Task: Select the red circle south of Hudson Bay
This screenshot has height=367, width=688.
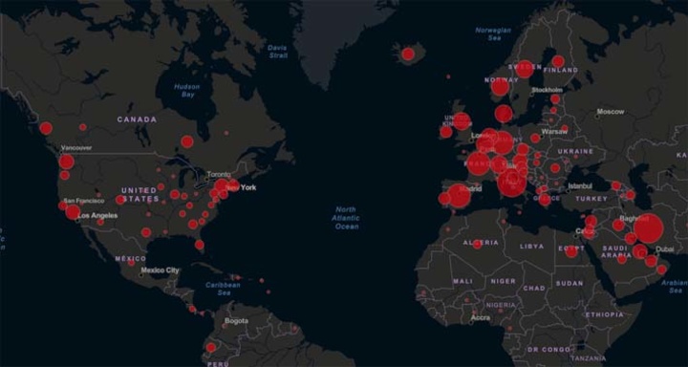Action: coord(187,141)
